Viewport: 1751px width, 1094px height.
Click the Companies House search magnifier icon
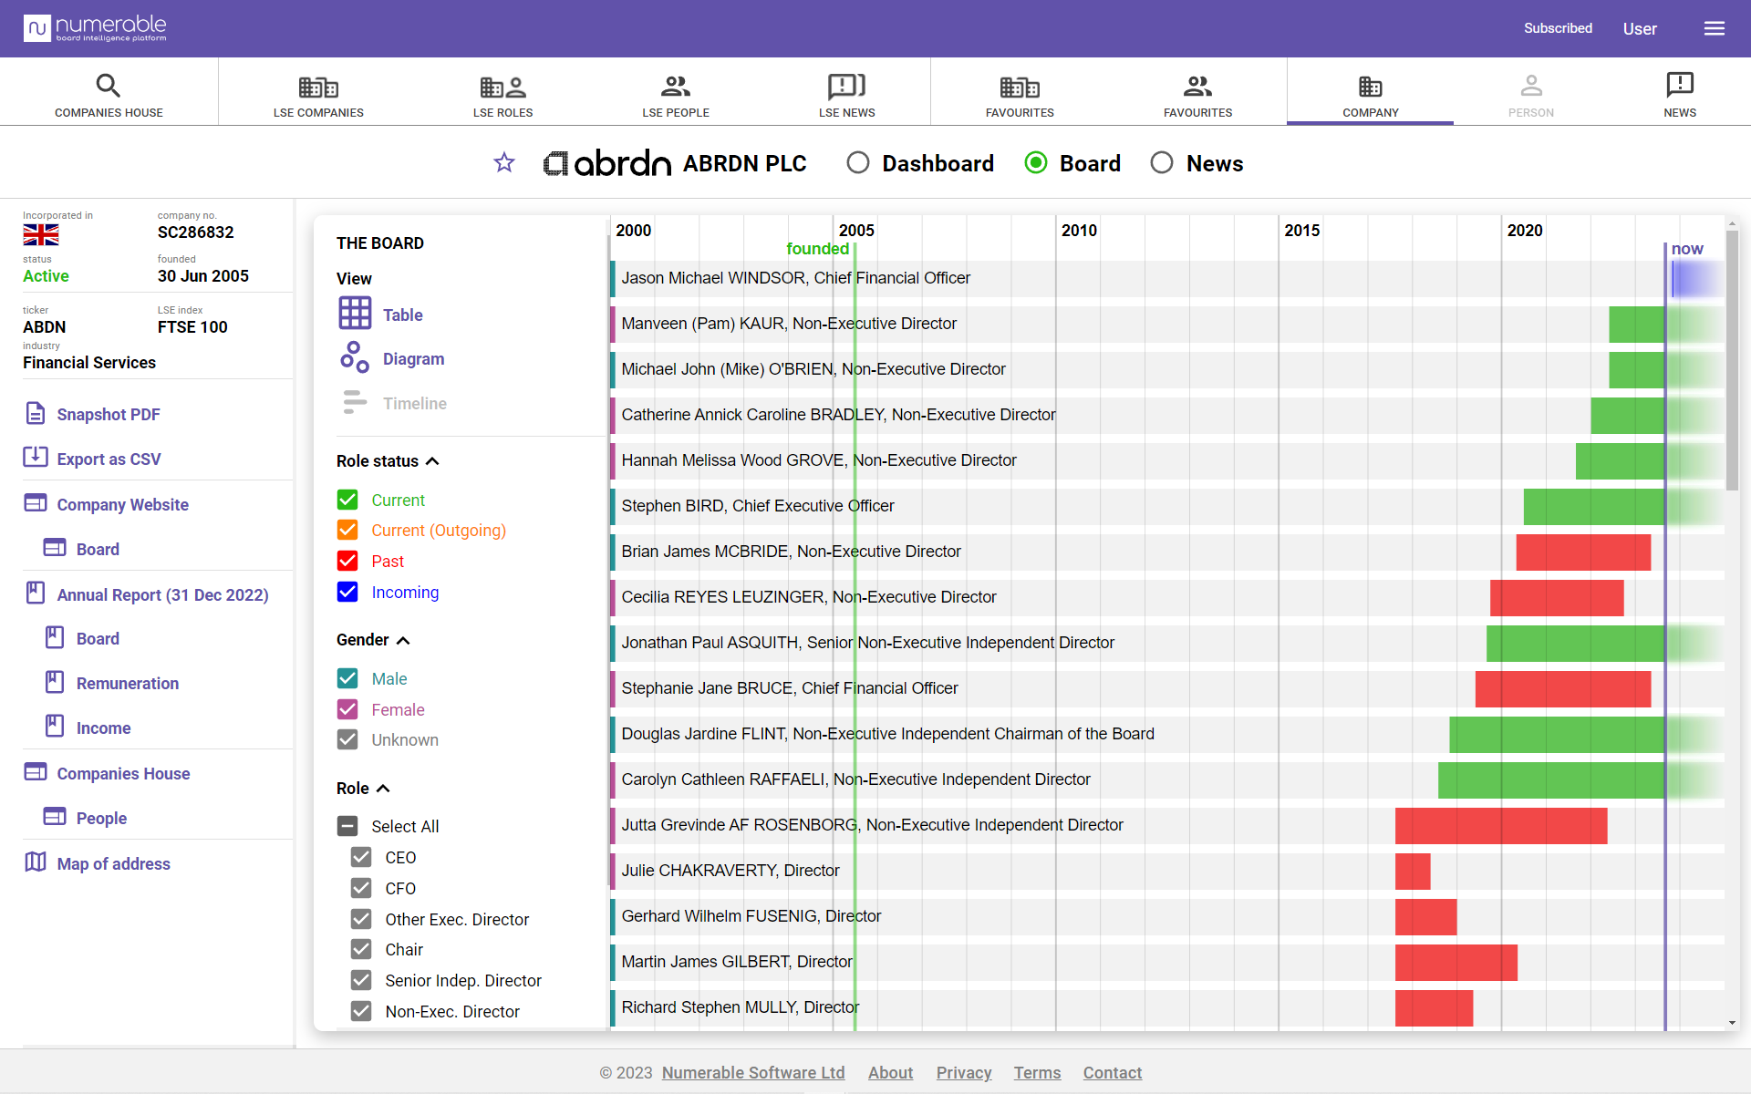click(109, 86)
